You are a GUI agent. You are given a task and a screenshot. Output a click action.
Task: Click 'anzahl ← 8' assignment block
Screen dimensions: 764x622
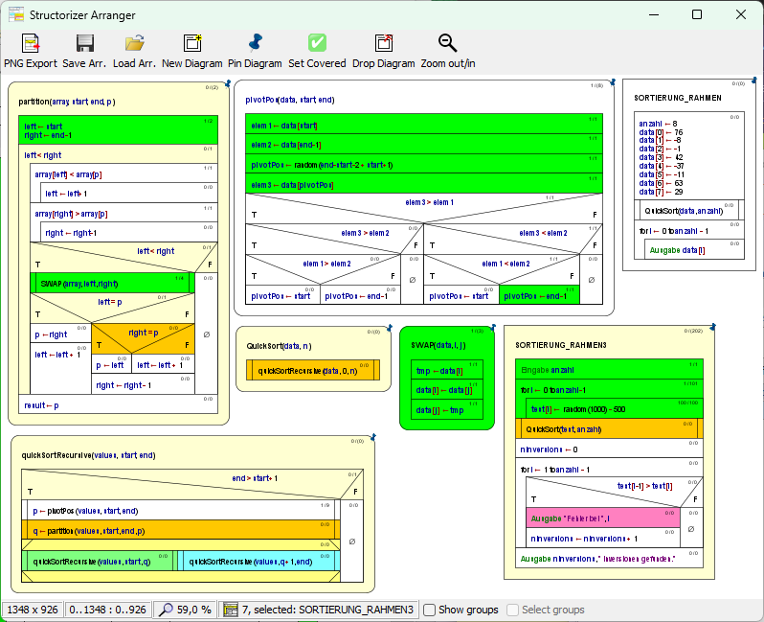coord(689,156)
